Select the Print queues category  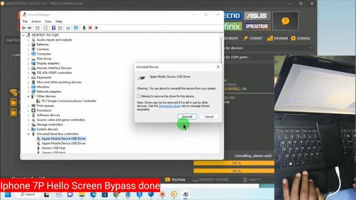click(x=46, y=106)
